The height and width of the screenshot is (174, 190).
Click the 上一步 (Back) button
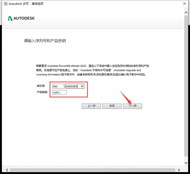(92, 106)
